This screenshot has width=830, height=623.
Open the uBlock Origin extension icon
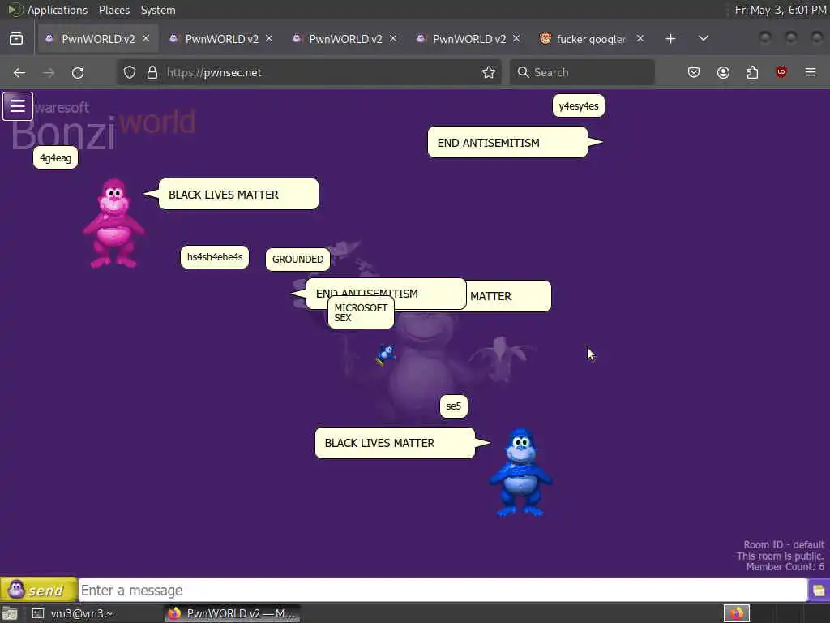(781, 72)
